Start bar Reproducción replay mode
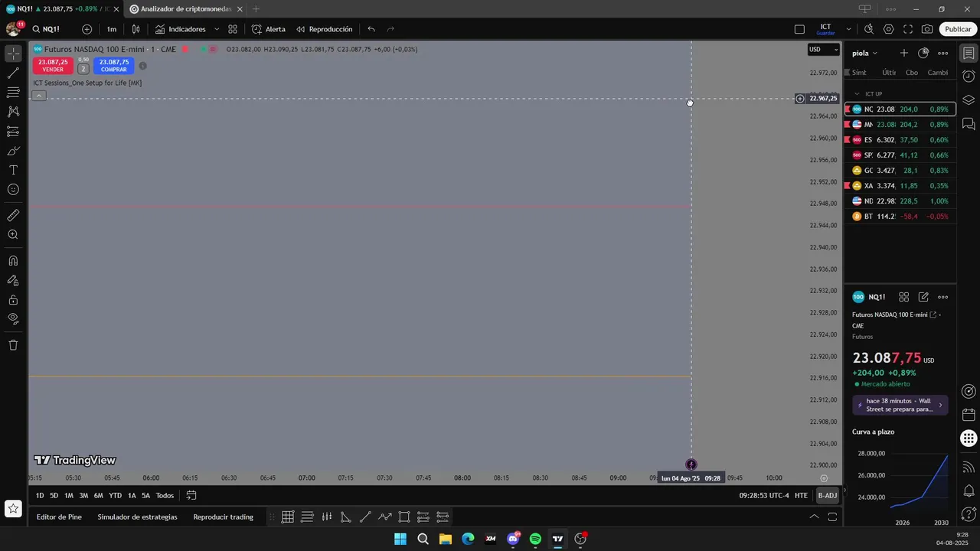The image size is (980, 551). [325, 29]
